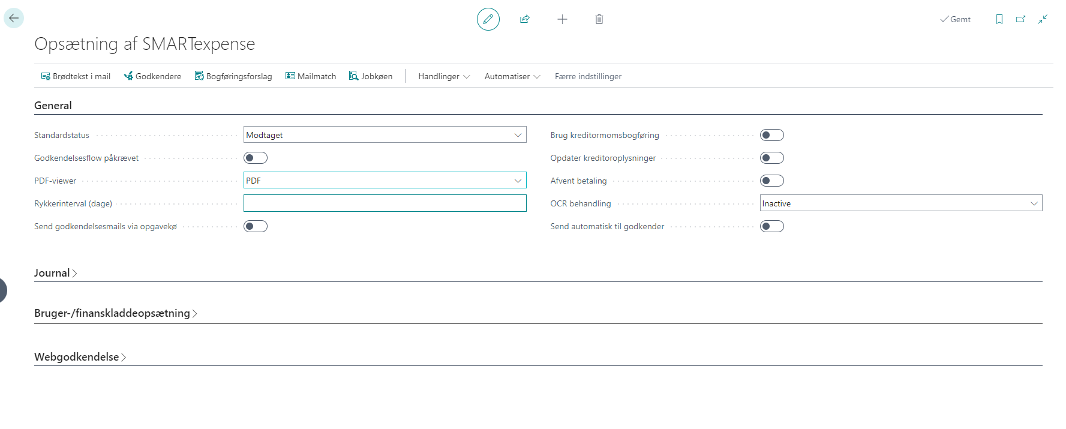Screen dimensions: 1066x429
Task: Click the share icon
Action: pos(525,19)
